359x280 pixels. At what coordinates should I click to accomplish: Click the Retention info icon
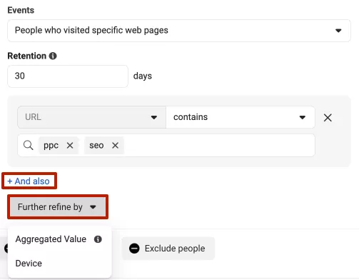tap(53, 56)
